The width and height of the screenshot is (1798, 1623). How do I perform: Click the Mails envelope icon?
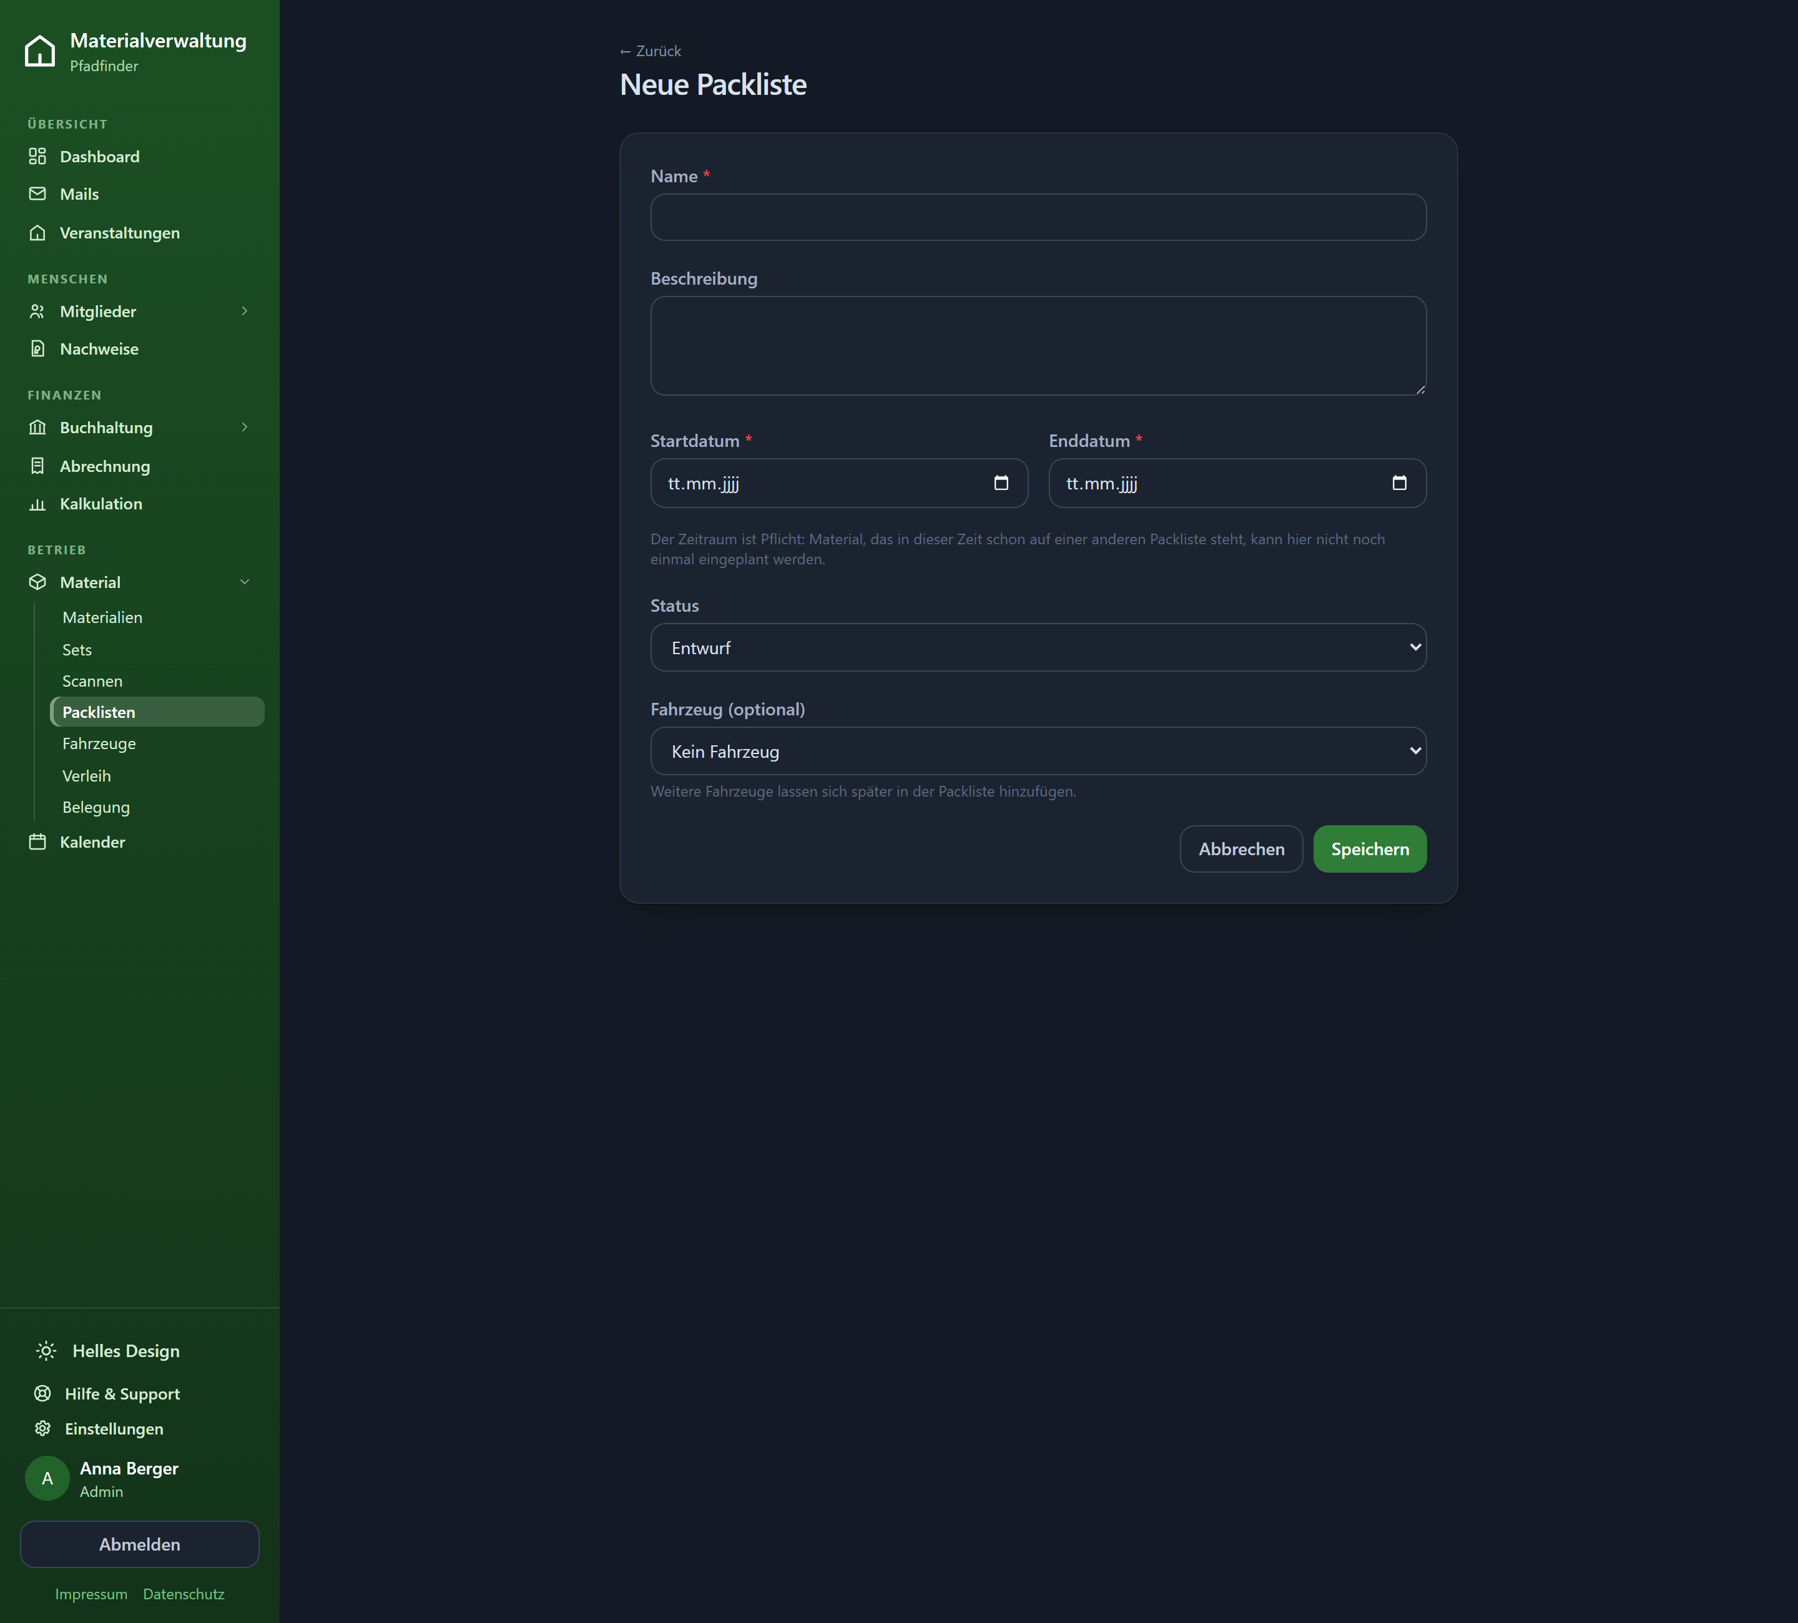pos(37,194)
